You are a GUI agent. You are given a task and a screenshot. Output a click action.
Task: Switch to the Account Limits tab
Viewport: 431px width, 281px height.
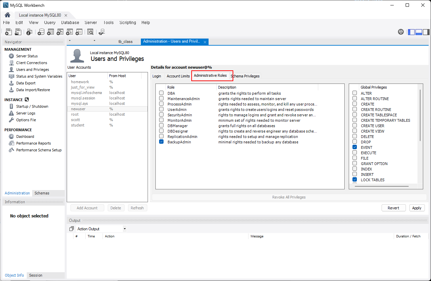178,76
